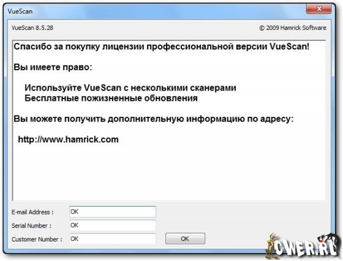
Task: Click the E-mail Address label
Action: click(x=32, y=212)
